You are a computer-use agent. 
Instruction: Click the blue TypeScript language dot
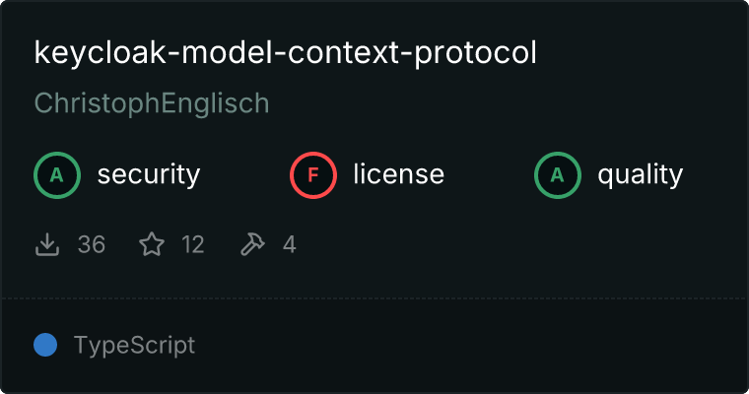[x=45, y=345]
